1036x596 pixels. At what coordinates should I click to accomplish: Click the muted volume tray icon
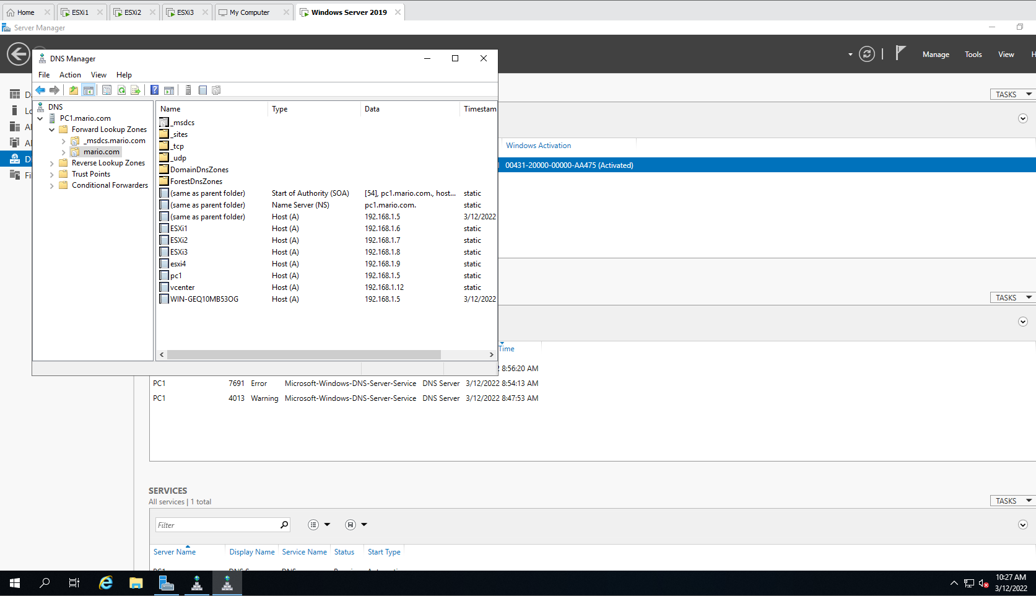coord(983,583)
